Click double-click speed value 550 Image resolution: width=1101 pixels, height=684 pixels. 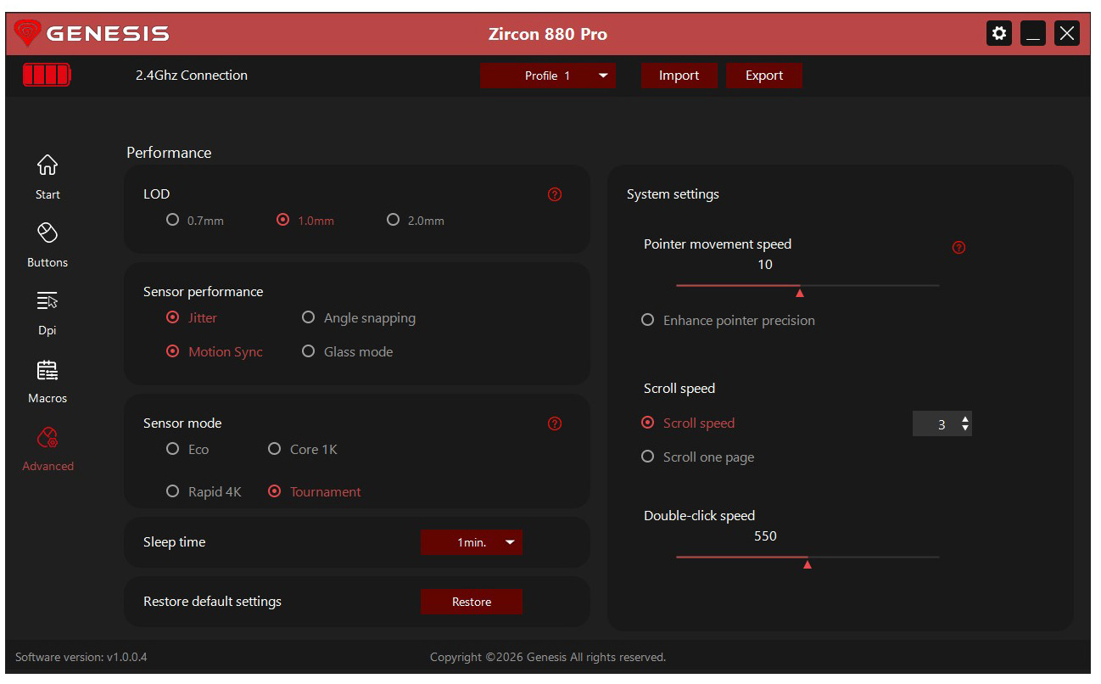[765, 536]
